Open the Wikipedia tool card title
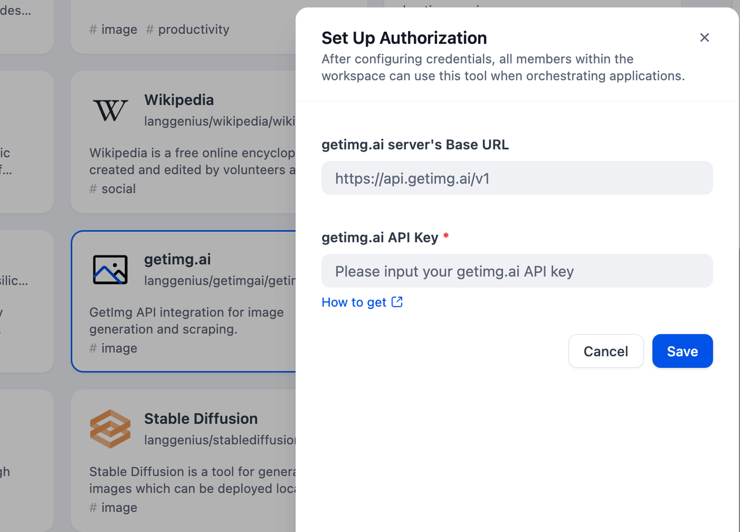740x532 pixels. coord(179,100)
